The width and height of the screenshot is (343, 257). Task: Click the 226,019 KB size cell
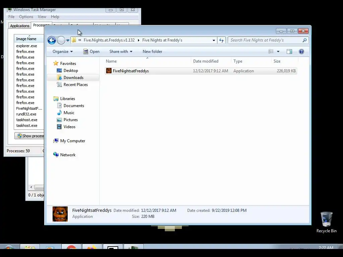pos(286,71)
